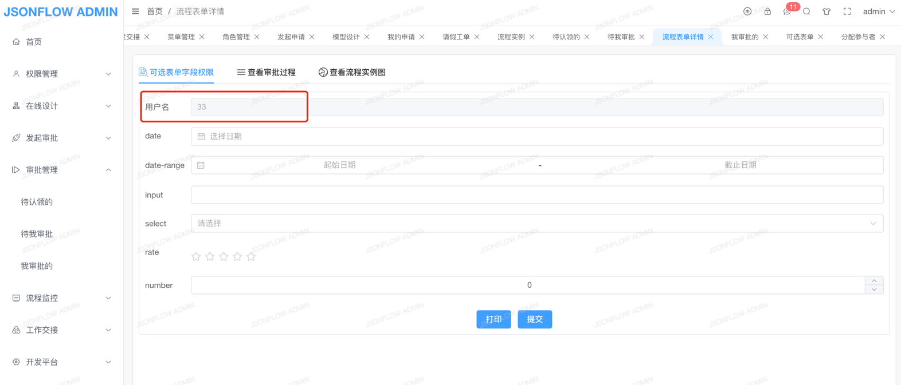Open the messages notification icon
The image size is (901, 385).
(x=787, y=11)
